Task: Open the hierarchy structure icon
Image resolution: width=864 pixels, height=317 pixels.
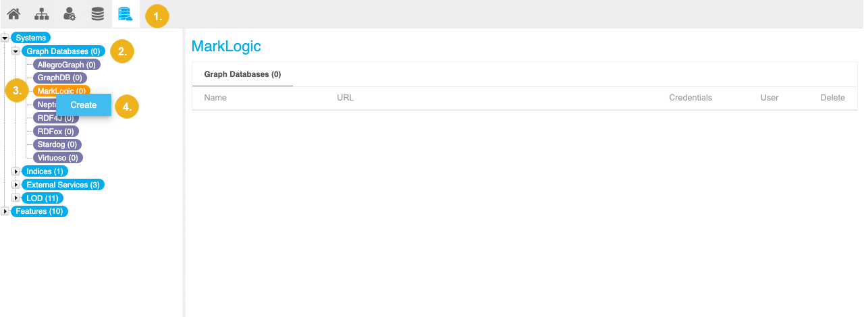Action: (x=42, y=13)
